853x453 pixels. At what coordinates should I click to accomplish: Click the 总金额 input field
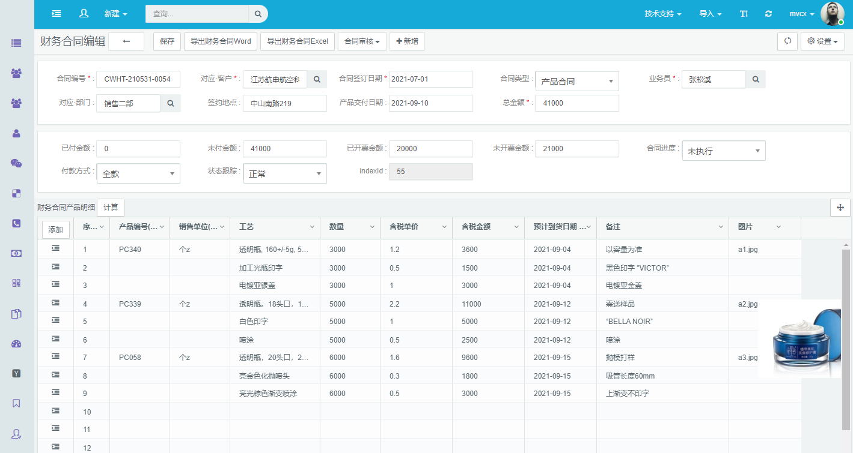577,103
